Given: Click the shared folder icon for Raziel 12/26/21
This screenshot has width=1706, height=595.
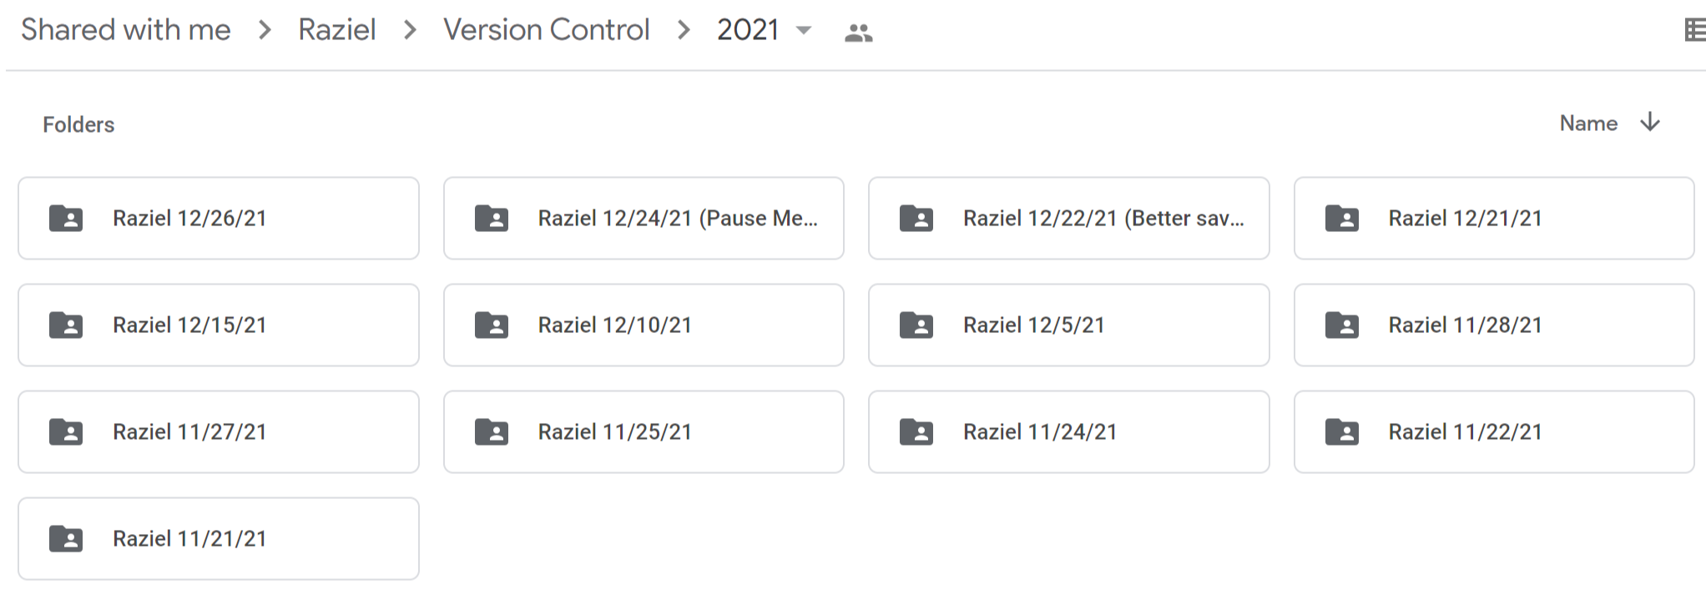Looking at the screenshot, I should pos(68,219).
